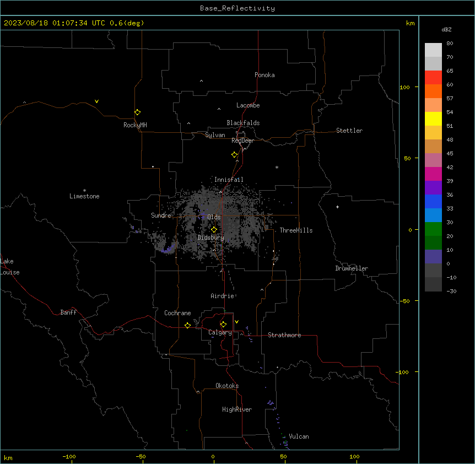Click the Okotoks town label
Screen dimensions: 475x464
click(x=227, y=386)
